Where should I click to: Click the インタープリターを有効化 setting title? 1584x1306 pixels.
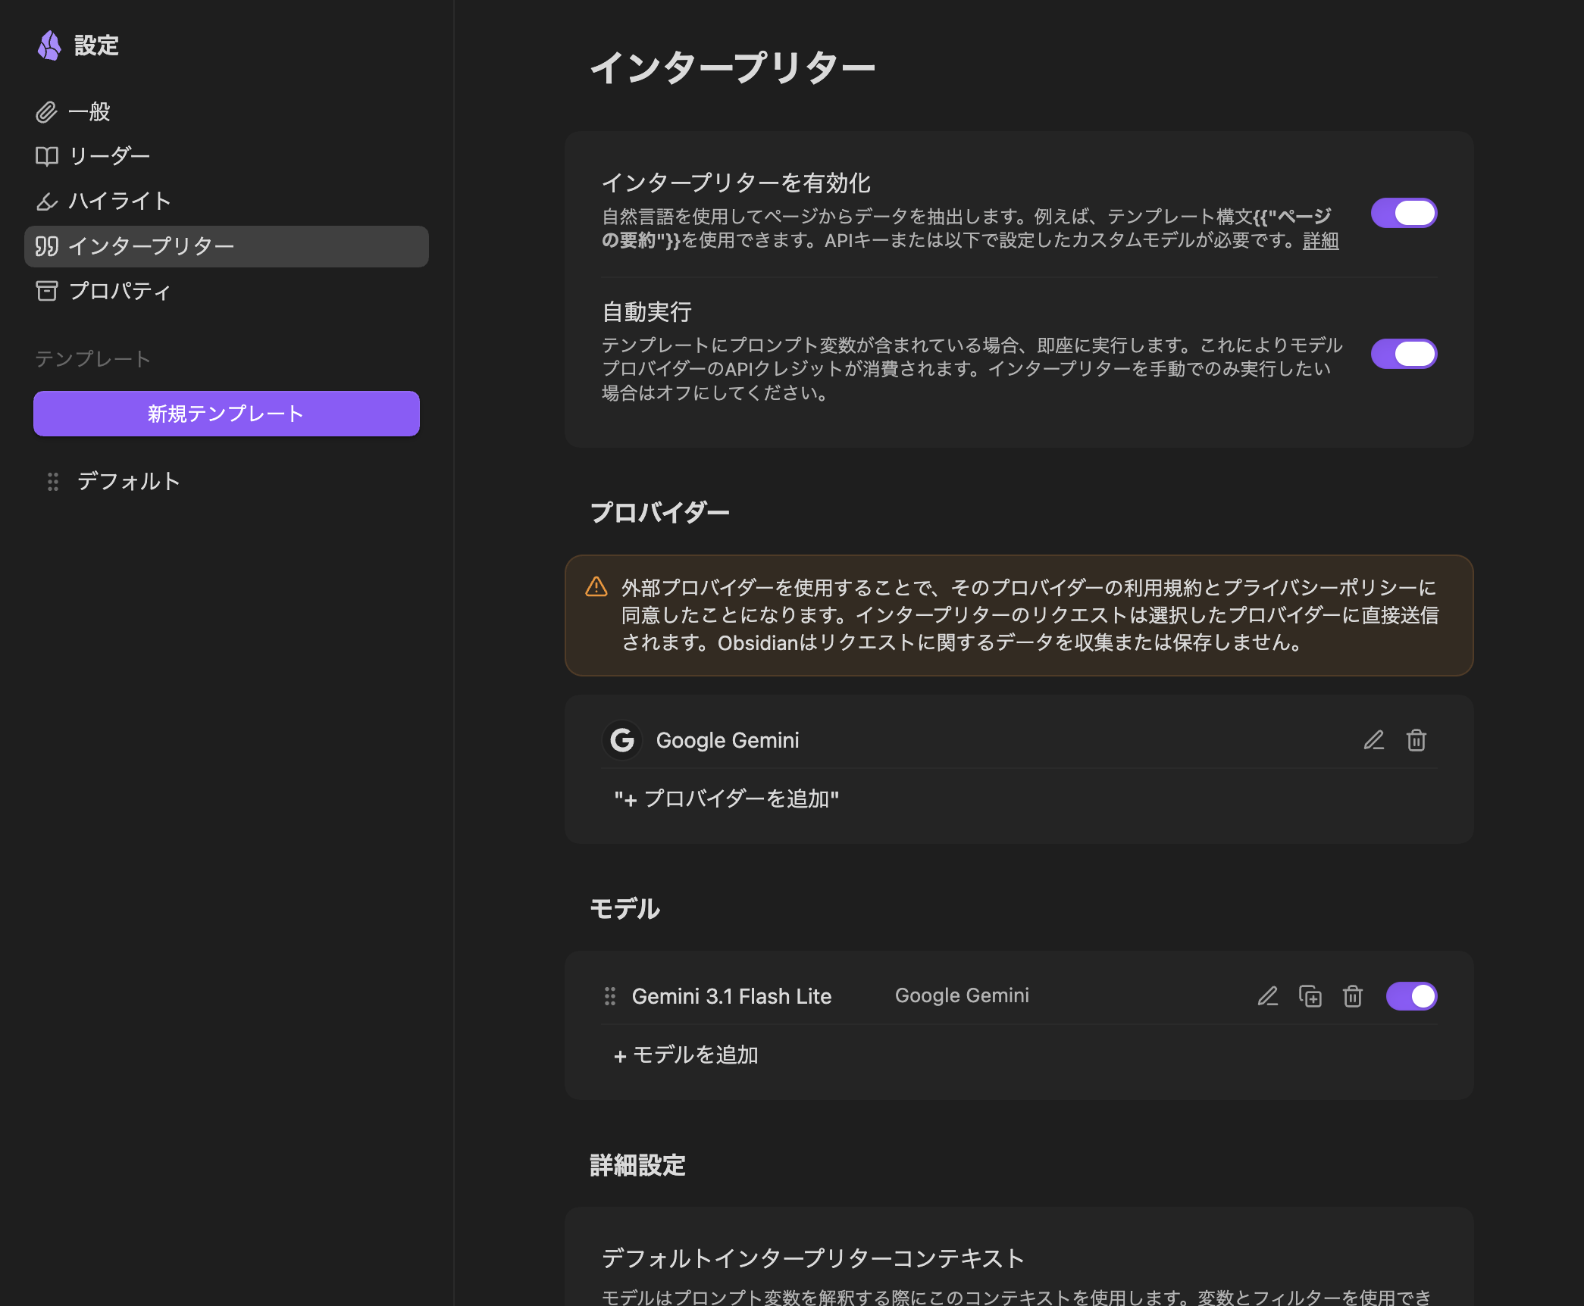pos(737,183)
